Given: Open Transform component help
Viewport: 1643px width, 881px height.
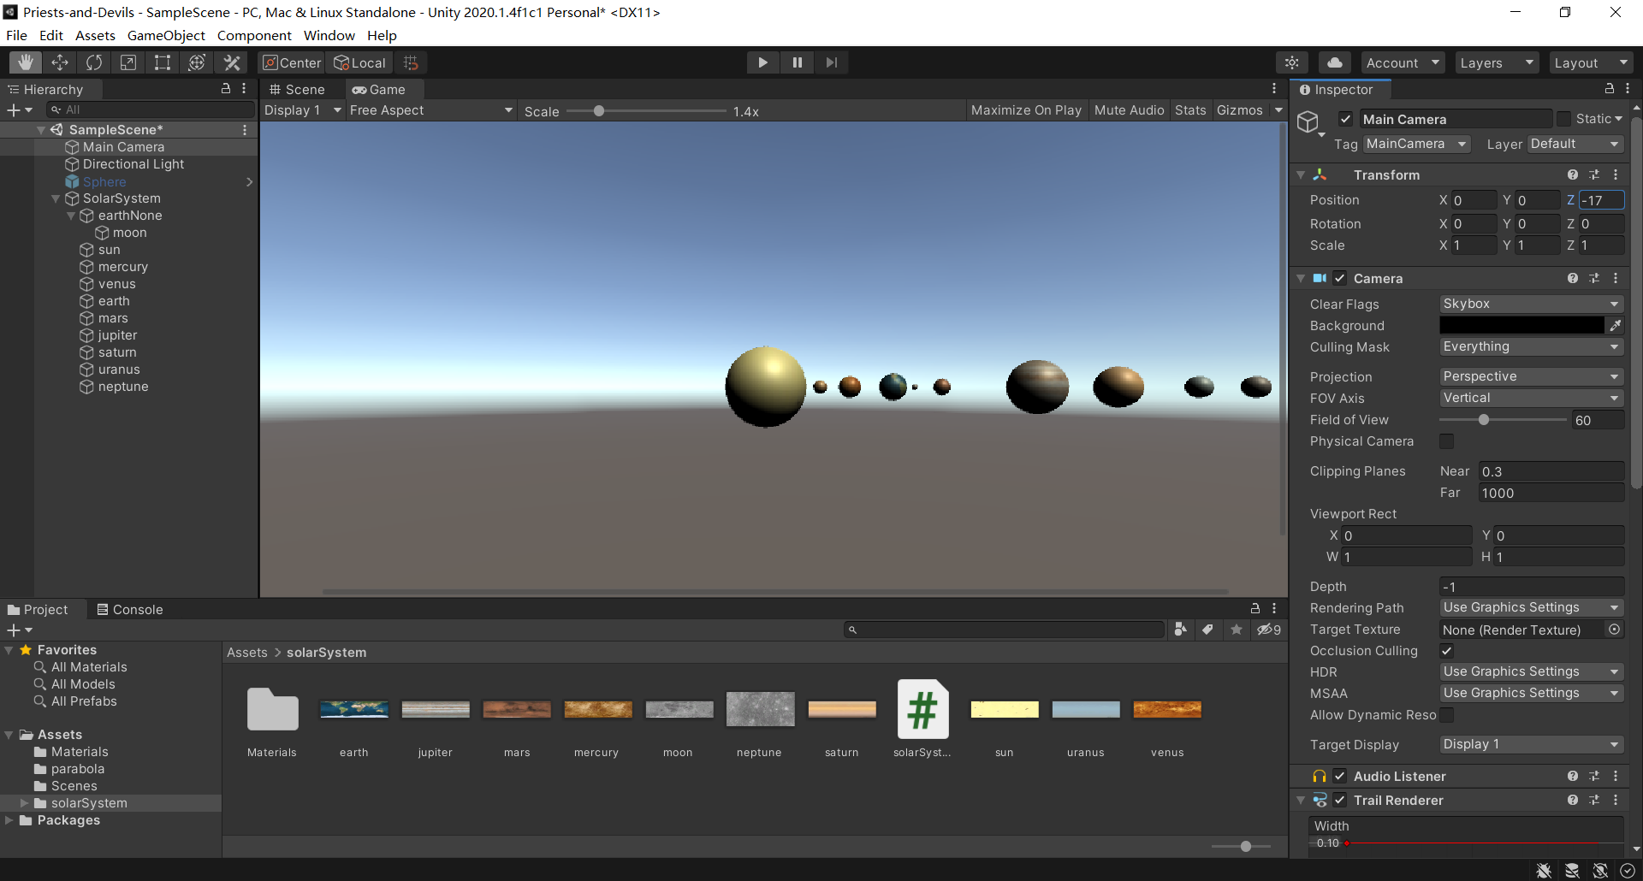Looking at the screenshot, I should [1573, 174].
